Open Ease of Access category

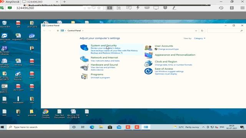164,69
